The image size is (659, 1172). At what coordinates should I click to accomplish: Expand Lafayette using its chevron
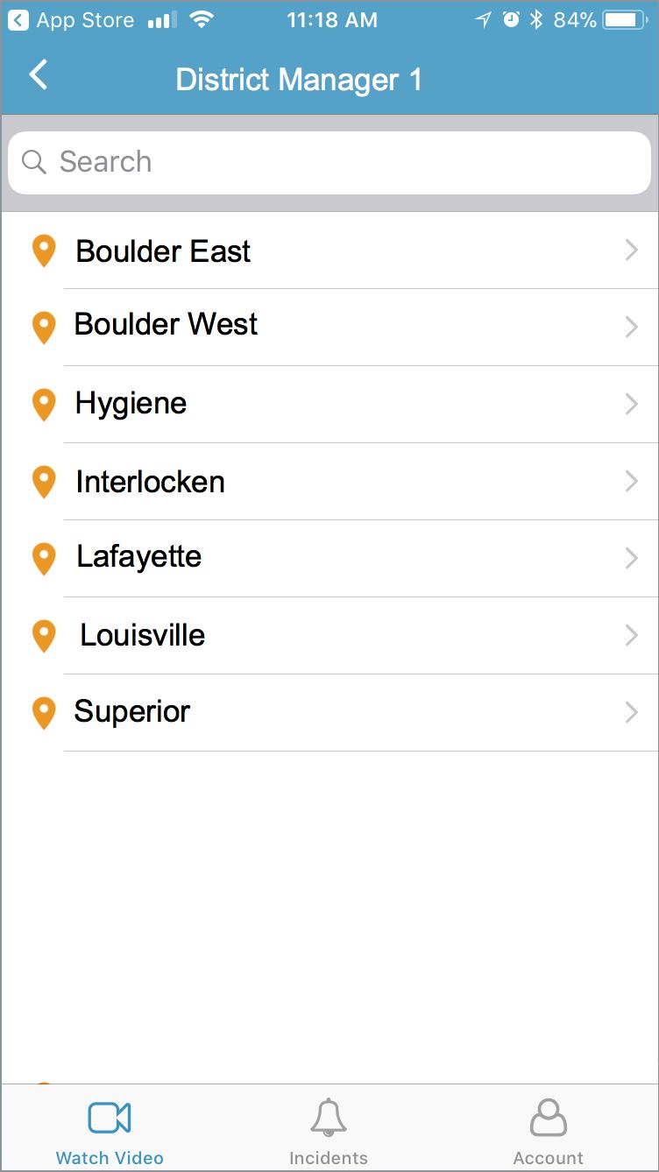[x=631, y=559]
